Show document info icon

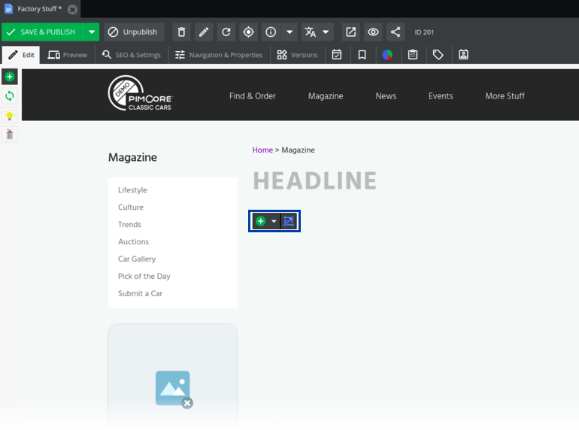pyautogui.click(x=271, y=32)
